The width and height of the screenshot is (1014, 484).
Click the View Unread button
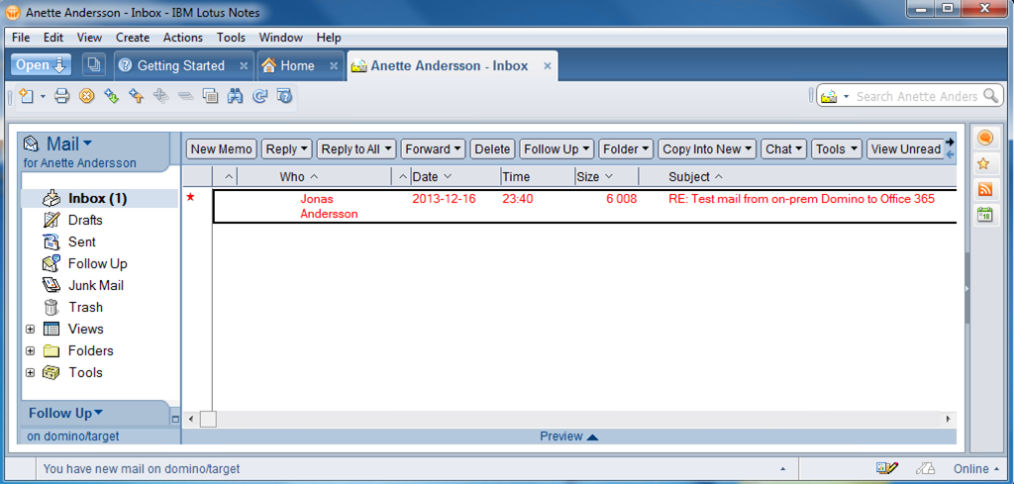pyautogui.click(x=905, y=149)
